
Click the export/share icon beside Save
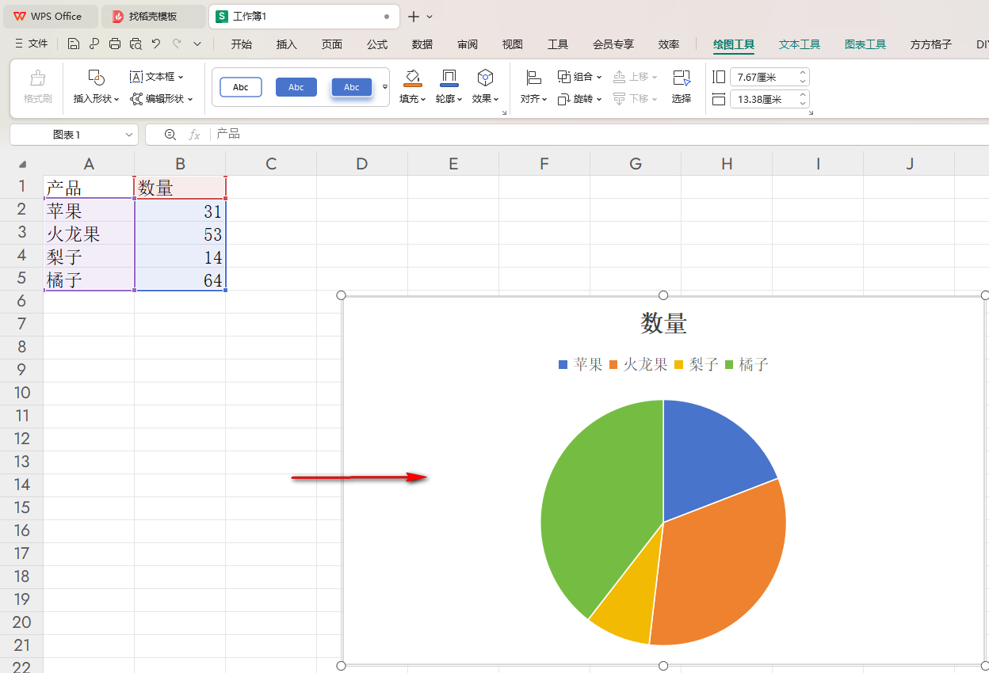coord(94,44)
